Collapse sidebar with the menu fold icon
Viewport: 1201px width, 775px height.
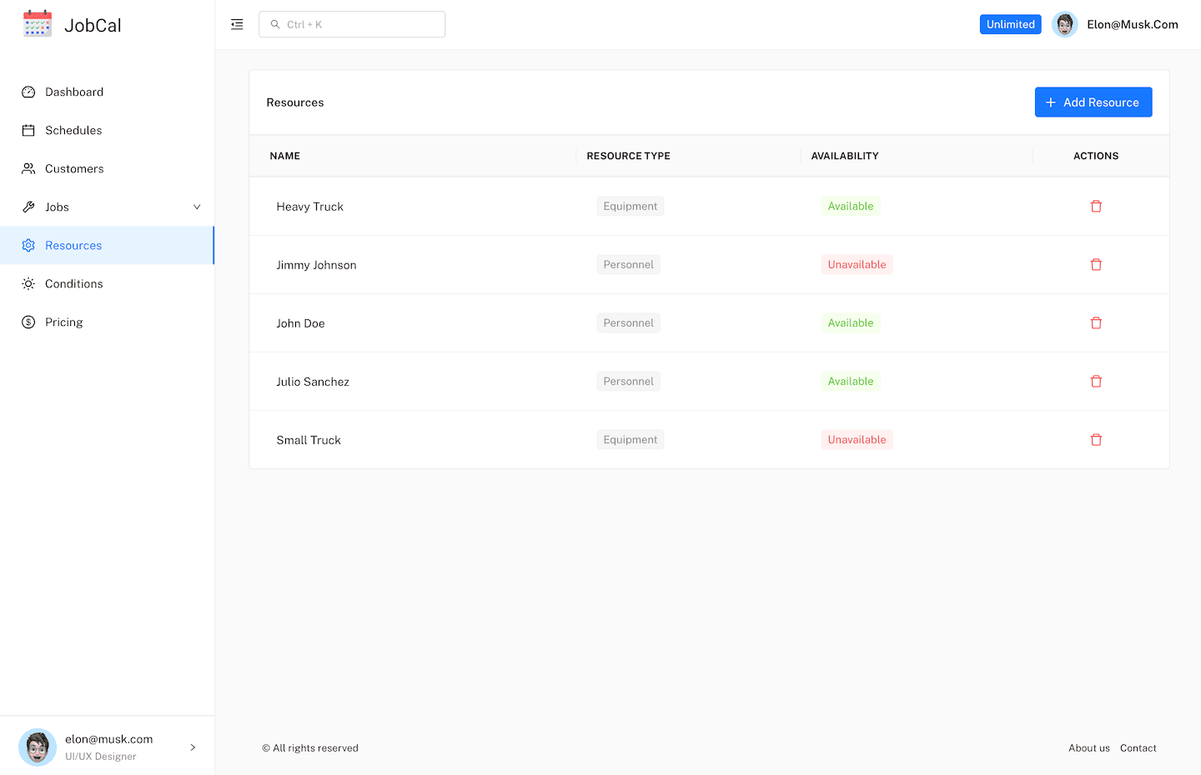pyautogui.click(x=237, y=25)
